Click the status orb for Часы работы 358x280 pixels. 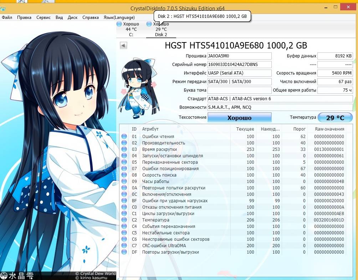124,182
